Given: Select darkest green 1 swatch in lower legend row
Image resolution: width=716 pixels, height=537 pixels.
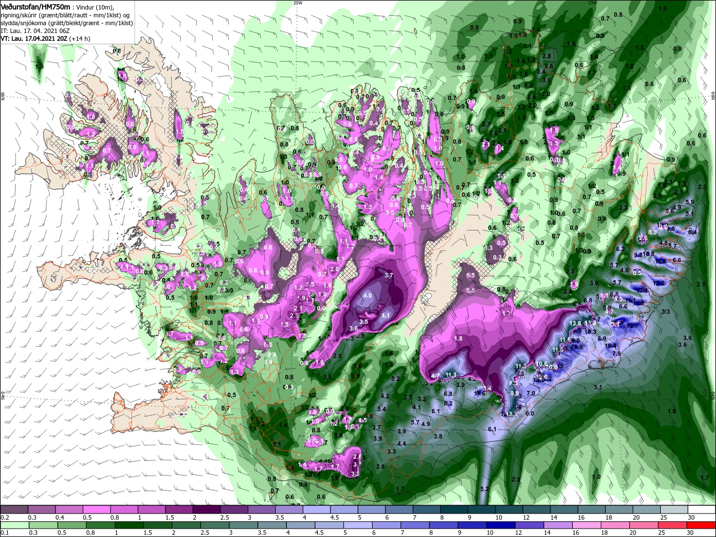Looking at the screenshot, I should (x=129, y=525).
